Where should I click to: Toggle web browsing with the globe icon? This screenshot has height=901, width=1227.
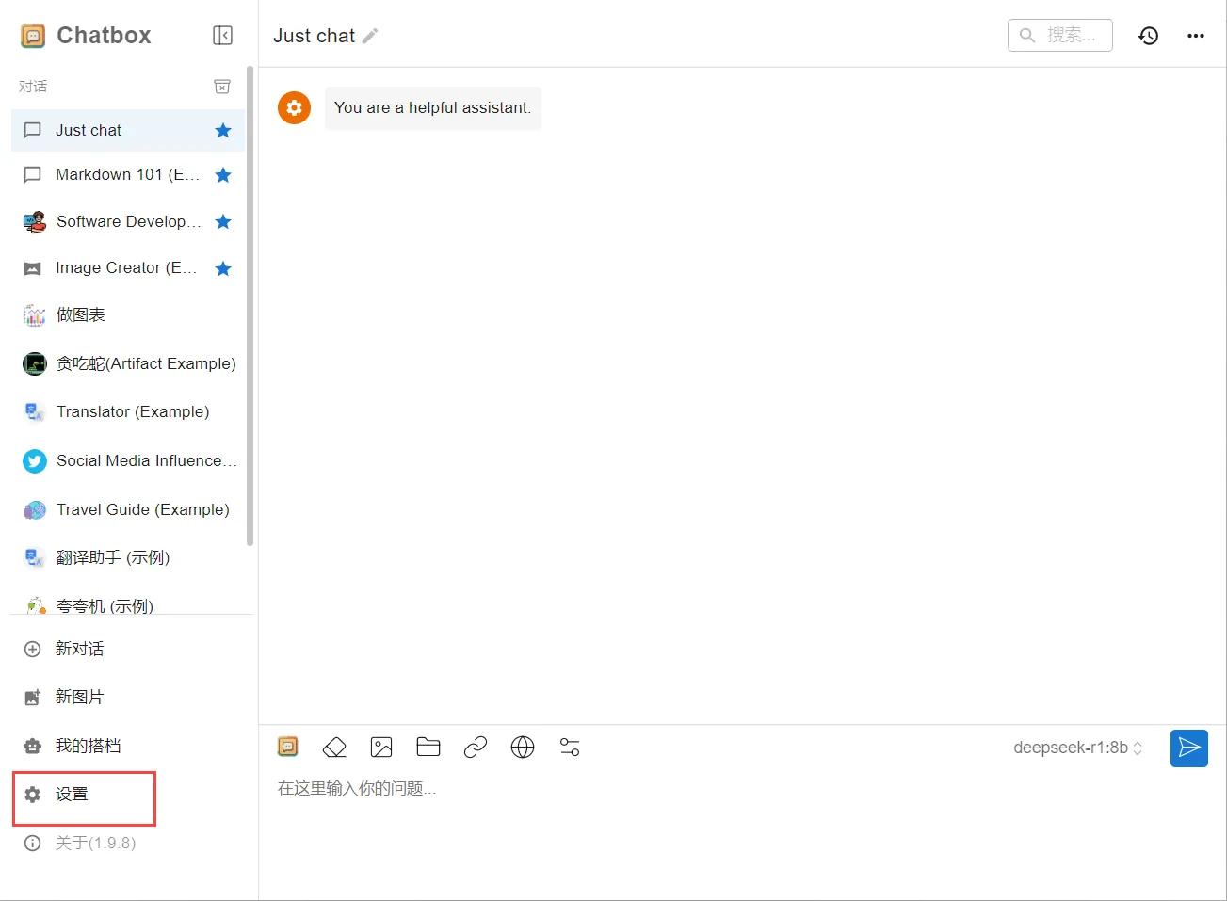(523, 748)
